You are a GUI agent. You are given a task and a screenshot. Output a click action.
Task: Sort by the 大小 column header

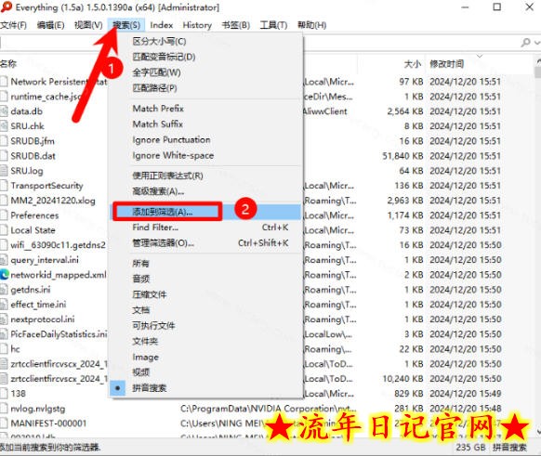point(413,64)
